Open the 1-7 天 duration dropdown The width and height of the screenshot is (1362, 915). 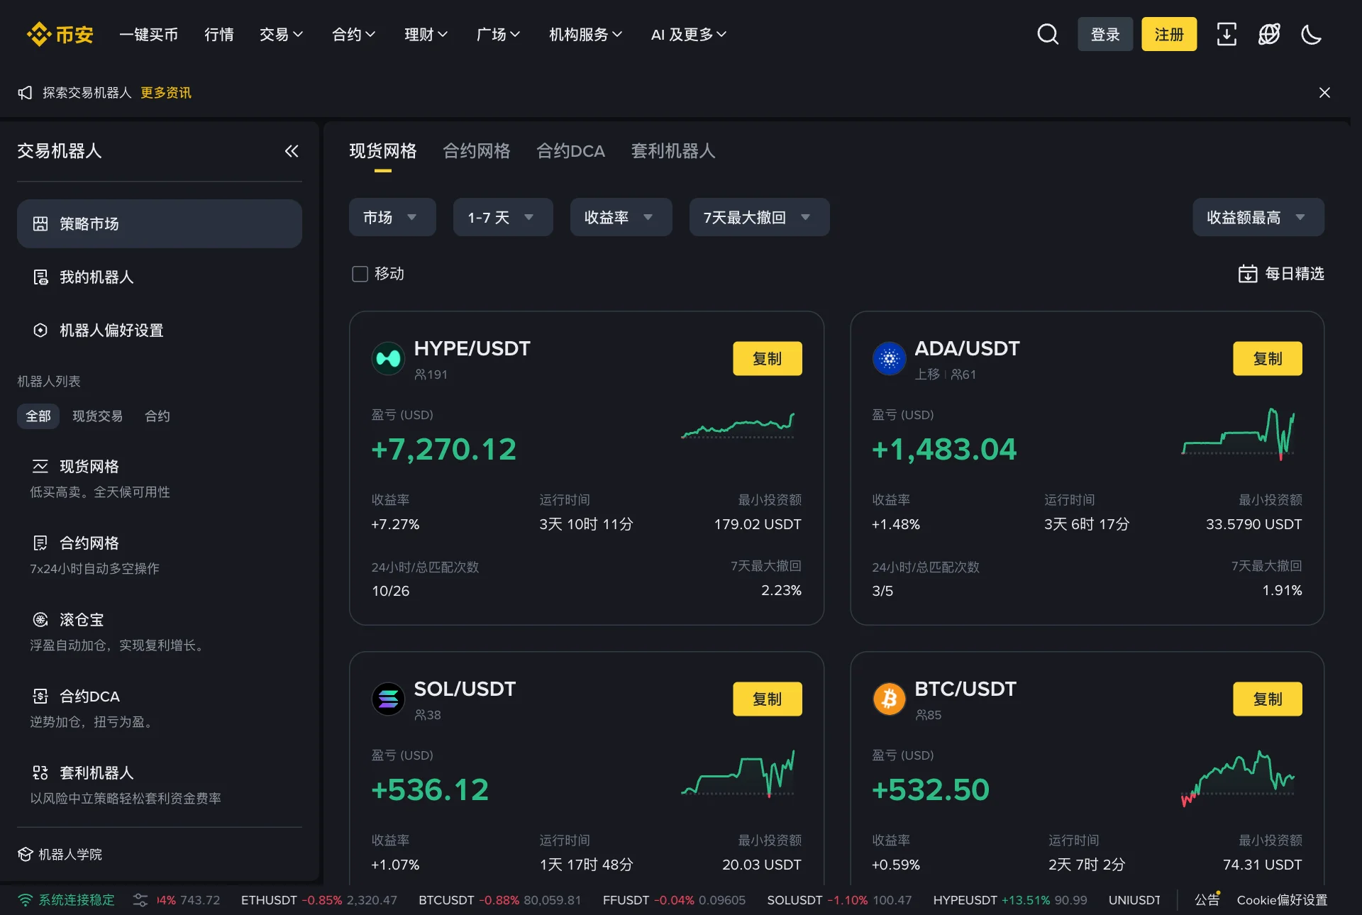pyautogui.click(x=503, y=217)
